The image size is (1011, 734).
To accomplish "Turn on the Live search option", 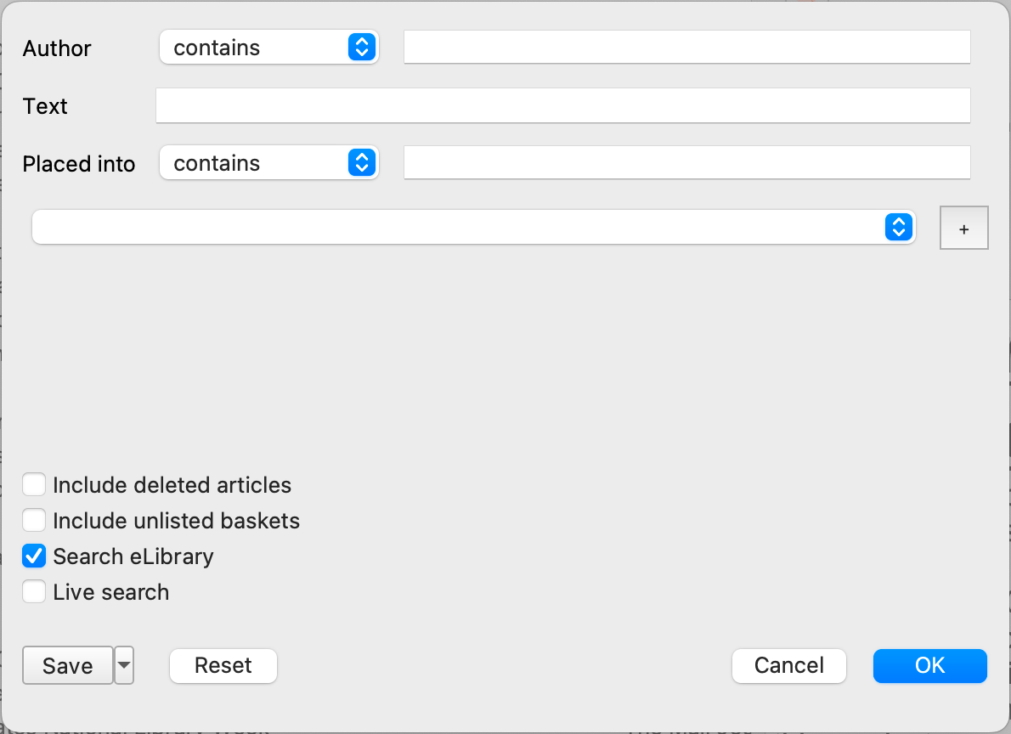I will tap(34, 592).
